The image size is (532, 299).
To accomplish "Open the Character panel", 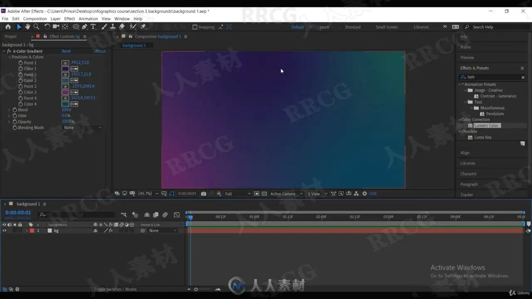I will pyautogui.click(x=468, y=174).
